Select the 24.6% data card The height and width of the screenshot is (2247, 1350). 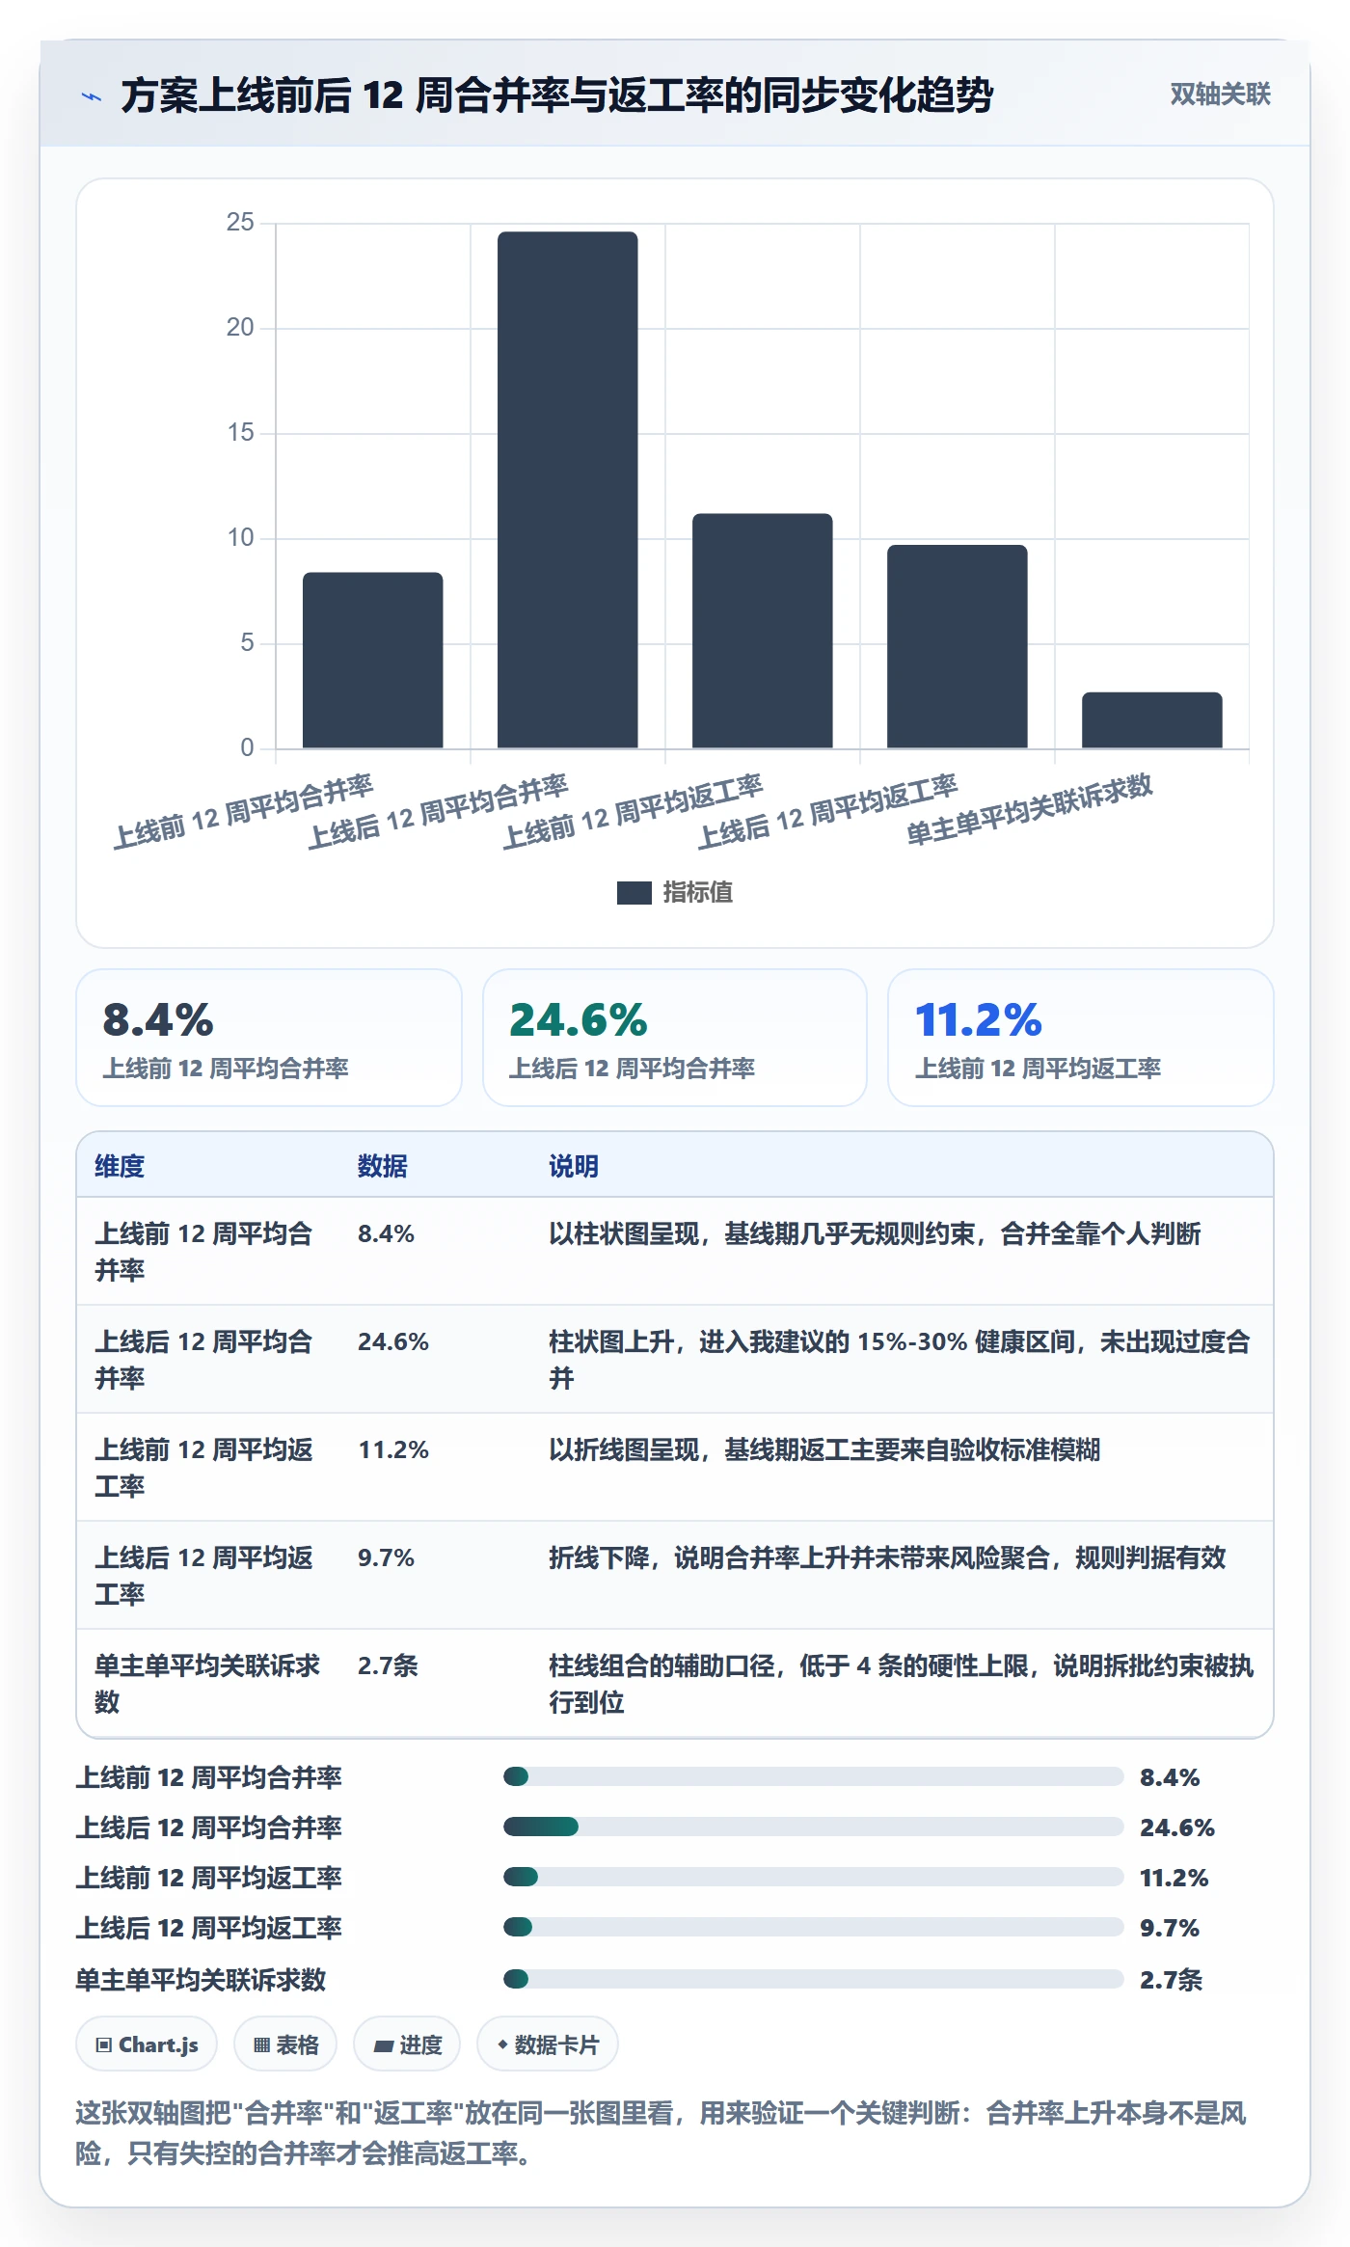pos(675,1038)
